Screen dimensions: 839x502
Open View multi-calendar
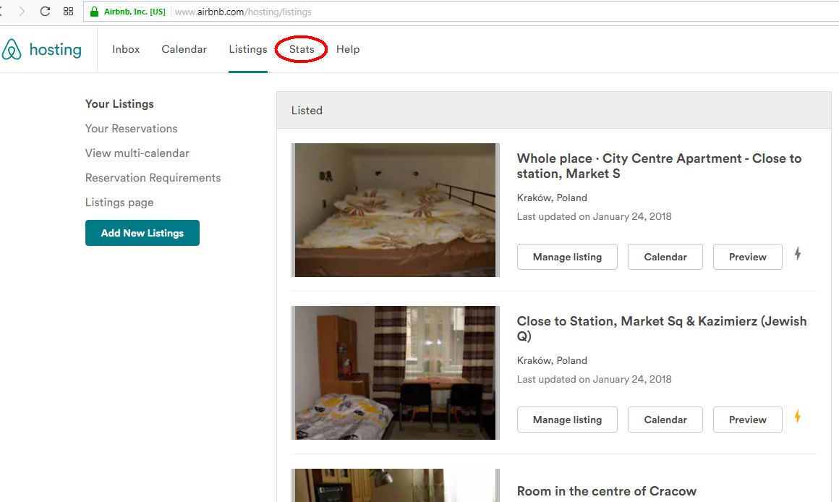(x=137, y=153)
